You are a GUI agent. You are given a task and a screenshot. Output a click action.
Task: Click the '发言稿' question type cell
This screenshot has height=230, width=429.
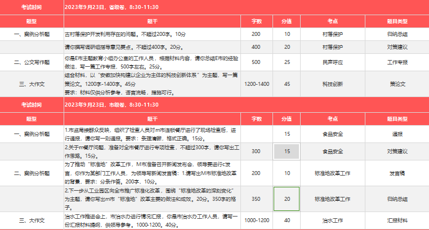(397, 173)
